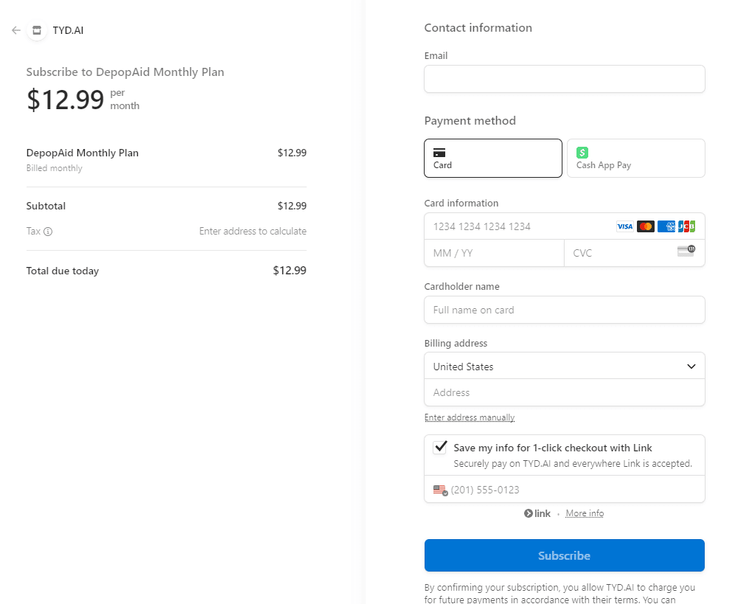Uncheck the Save my info checkbox

tap(440, 447)
